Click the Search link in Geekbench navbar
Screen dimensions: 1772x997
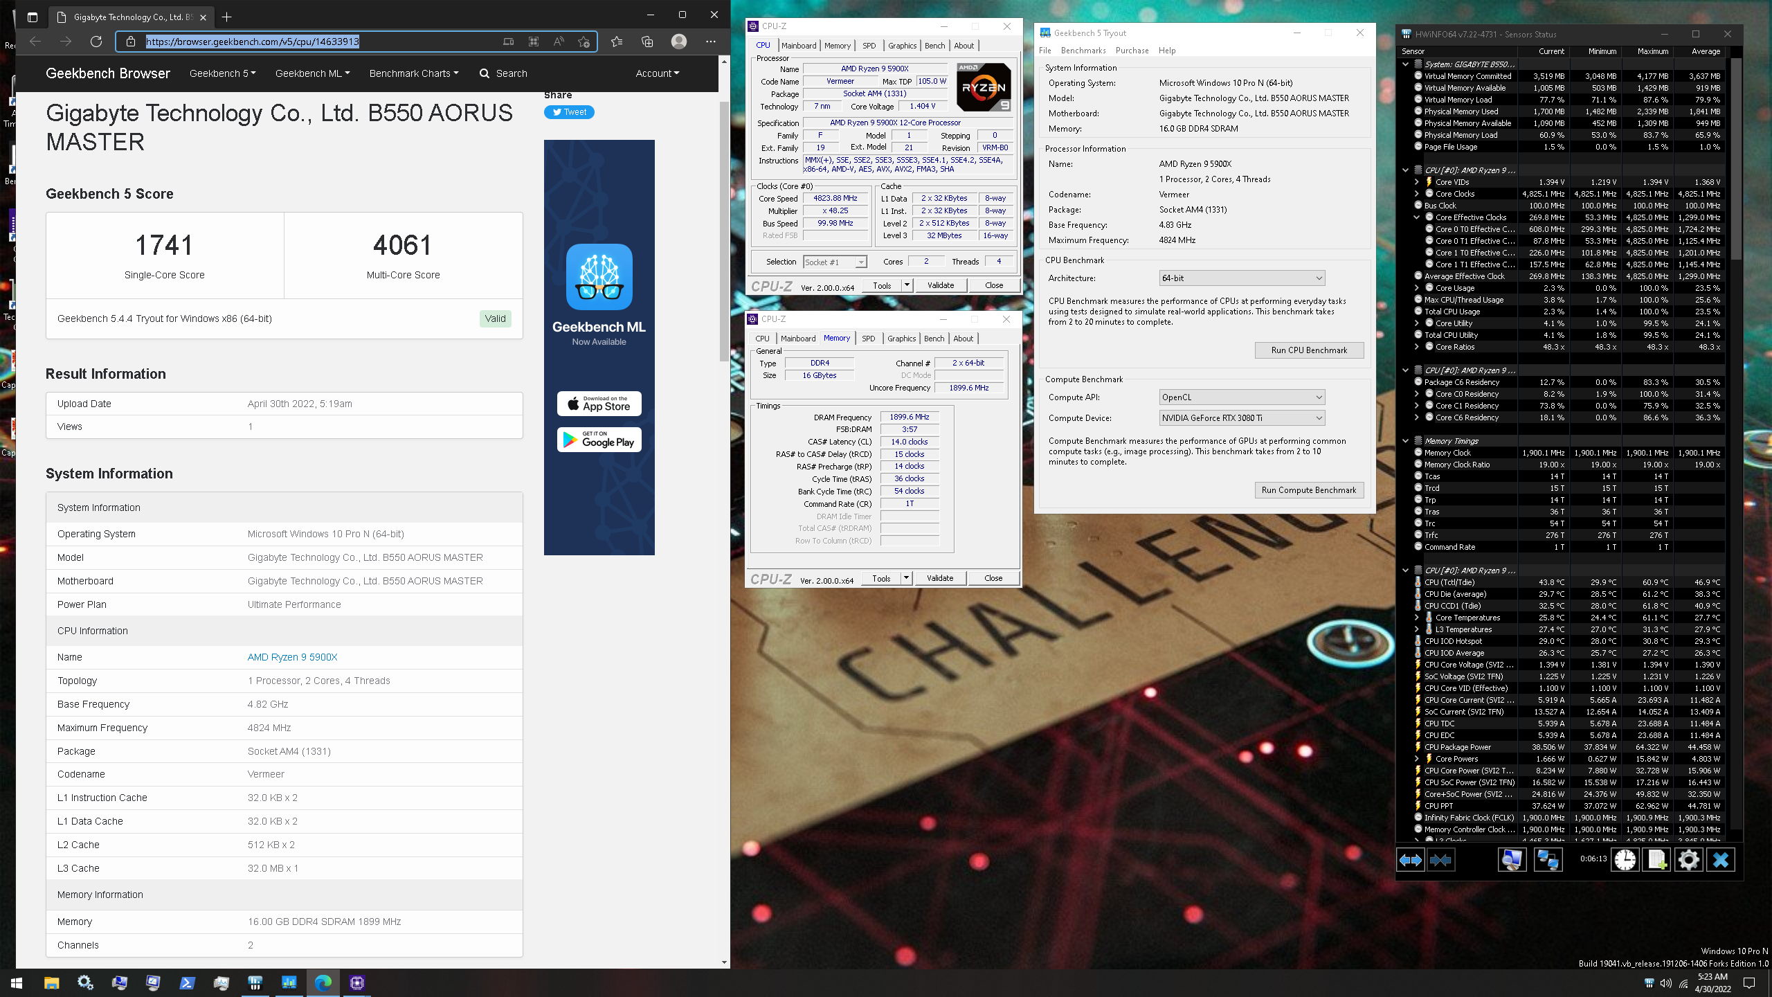tap(503, 73)
